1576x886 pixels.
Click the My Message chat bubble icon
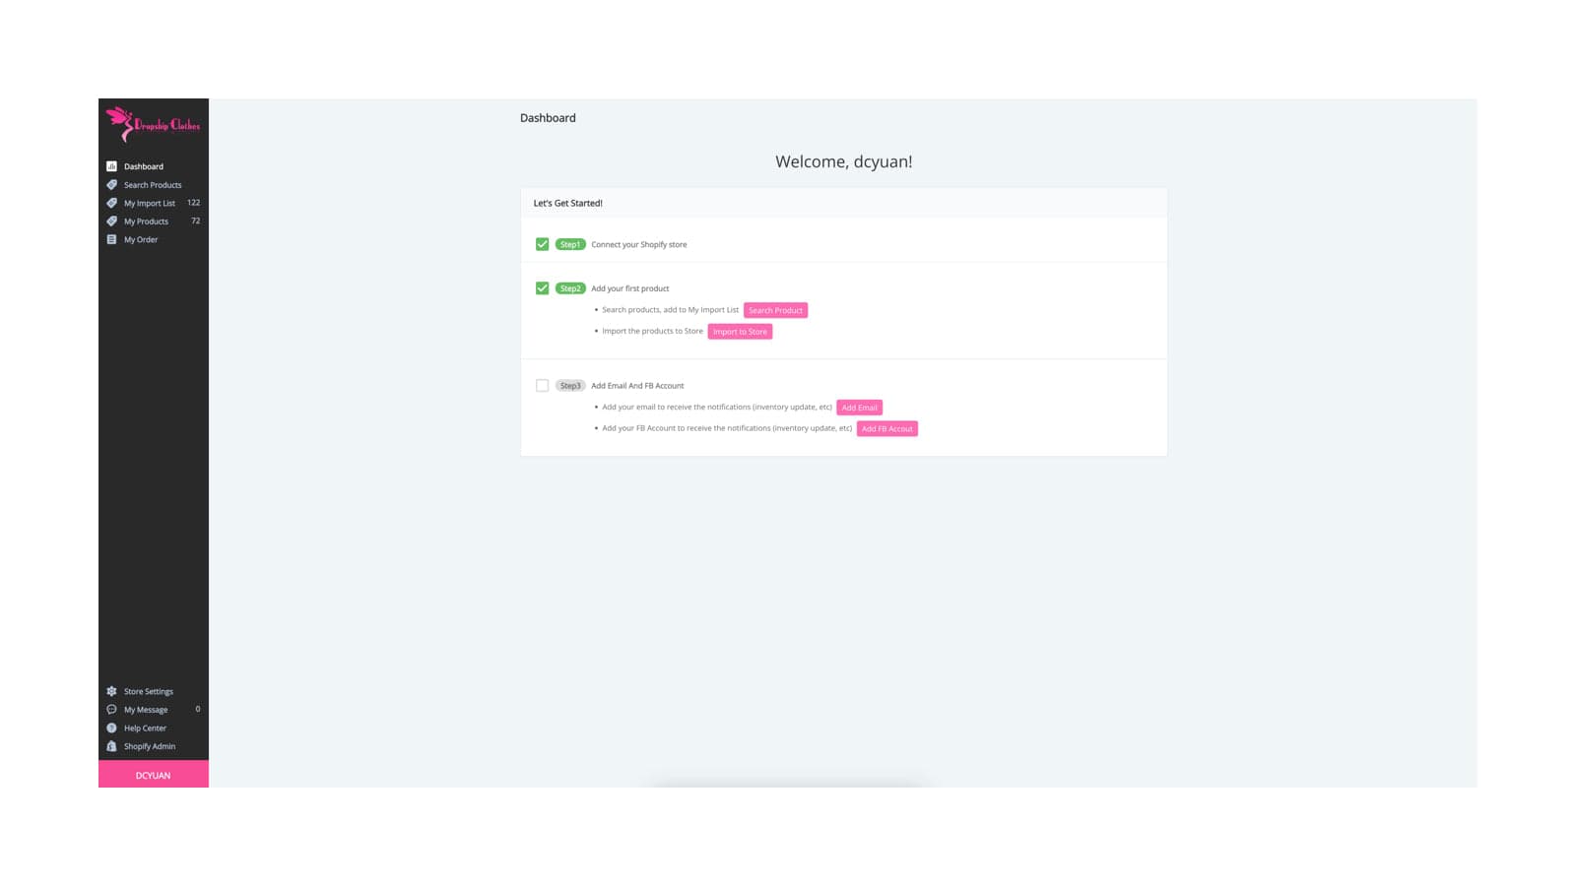coord(111,710)
